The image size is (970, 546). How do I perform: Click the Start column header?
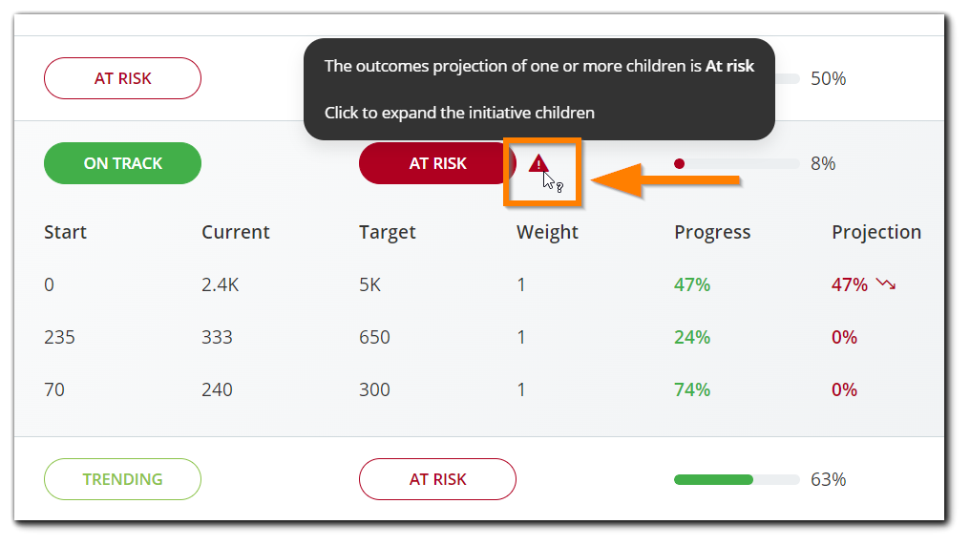point(65,232)
